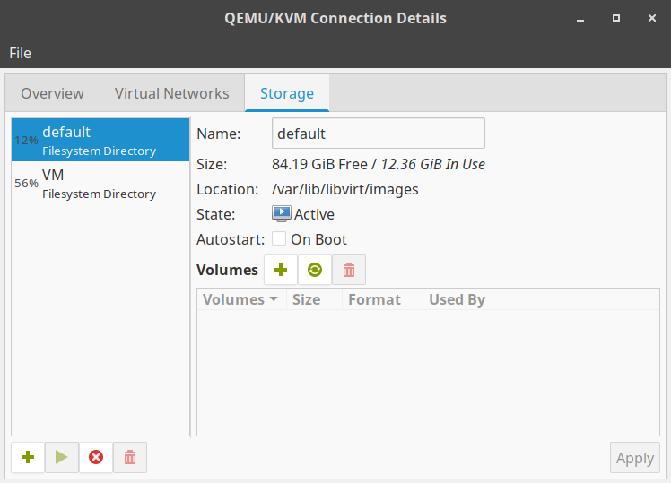Click the add storage pool plus icon
This screenshot has width=671, height=483.
pyautogui.click(x=28, y=458)
